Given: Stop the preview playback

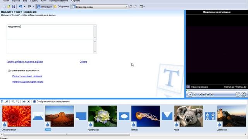Looking at the screenshot, I should (x=195, y=94).
